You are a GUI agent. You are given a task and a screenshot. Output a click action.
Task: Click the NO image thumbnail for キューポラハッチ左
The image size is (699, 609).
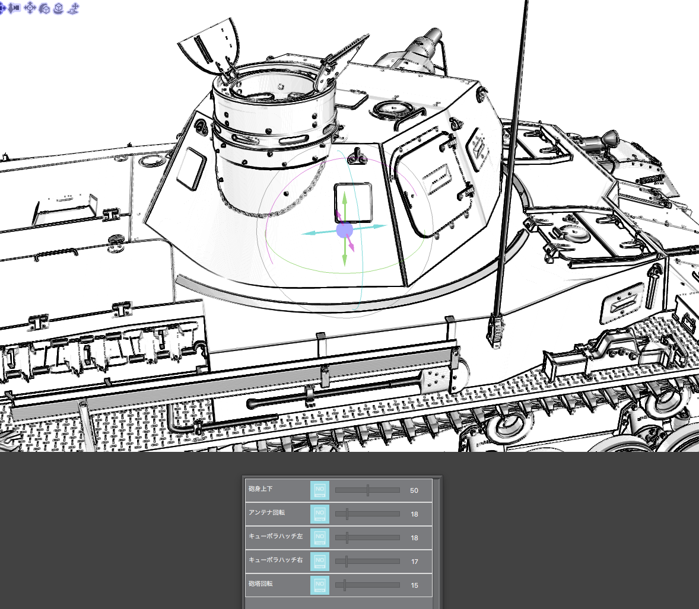pos(320,538)
